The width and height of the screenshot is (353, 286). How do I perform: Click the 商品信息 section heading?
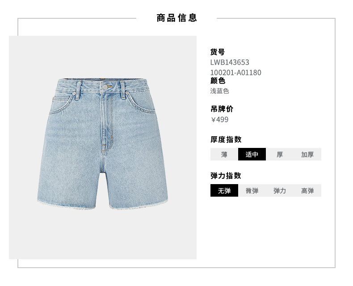point(177,18)
